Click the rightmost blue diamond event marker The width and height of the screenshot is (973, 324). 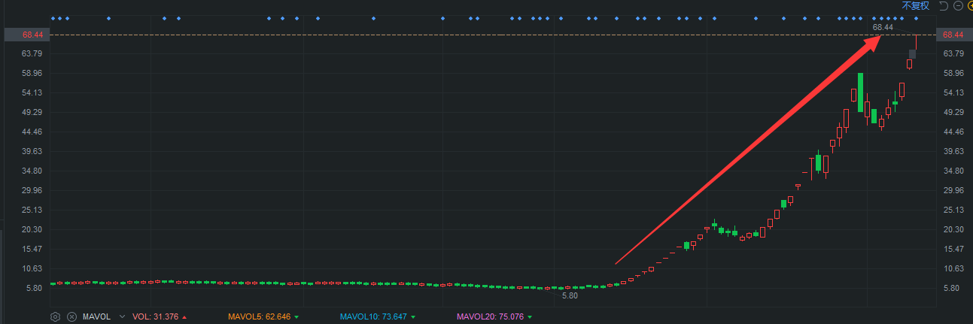916,18
